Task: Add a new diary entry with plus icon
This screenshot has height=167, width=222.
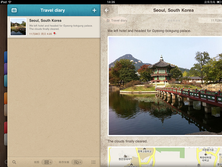Action: [x=94, y=10]
